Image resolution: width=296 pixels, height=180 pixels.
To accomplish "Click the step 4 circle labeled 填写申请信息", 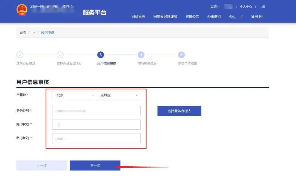I will (141, 55).
